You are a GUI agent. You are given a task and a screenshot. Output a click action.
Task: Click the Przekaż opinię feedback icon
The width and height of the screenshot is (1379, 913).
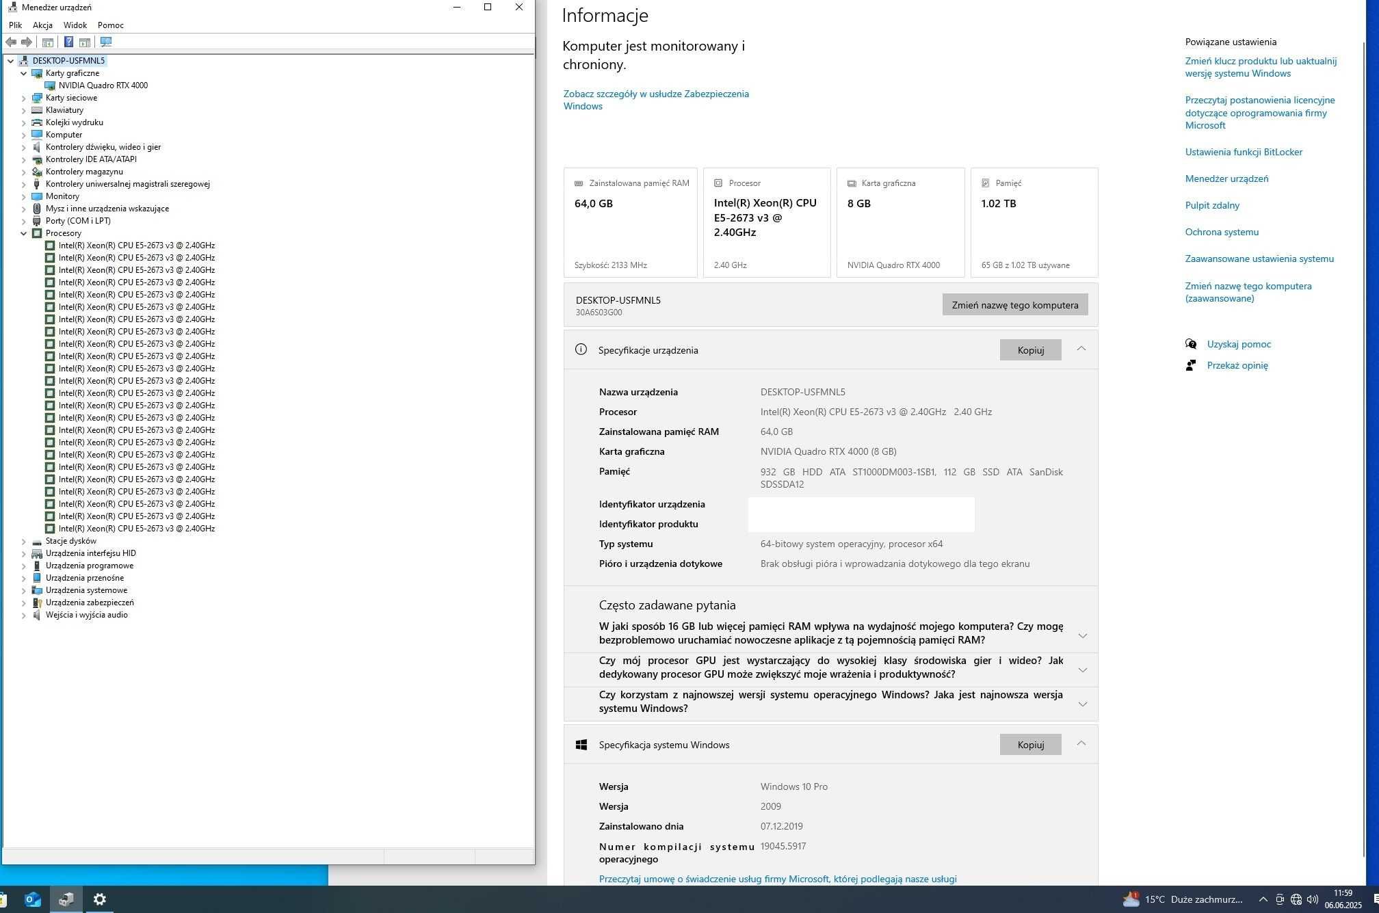pos(1191,365)
